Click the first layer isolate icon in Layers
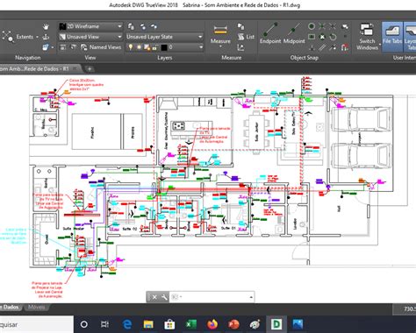 point(143,26)
